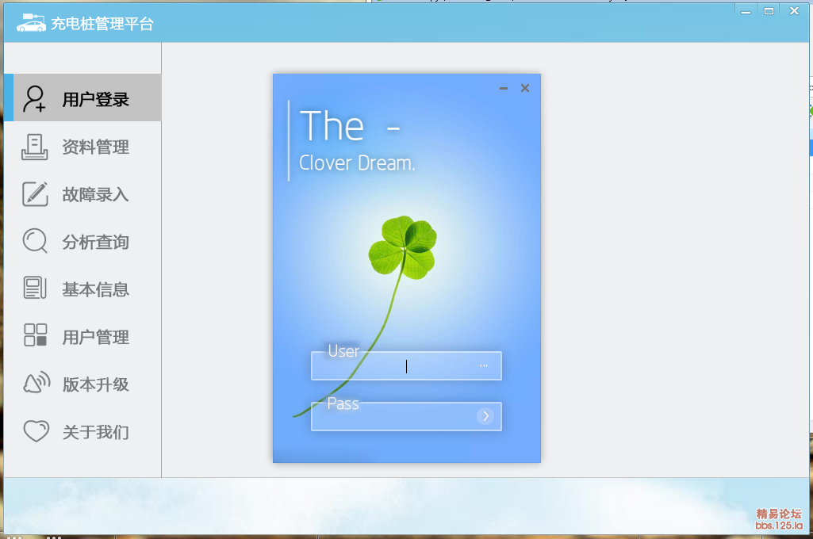The image size is (813, 539).
Task: Click the 基本信息 newspaper icon
Action: pos(35,288)
